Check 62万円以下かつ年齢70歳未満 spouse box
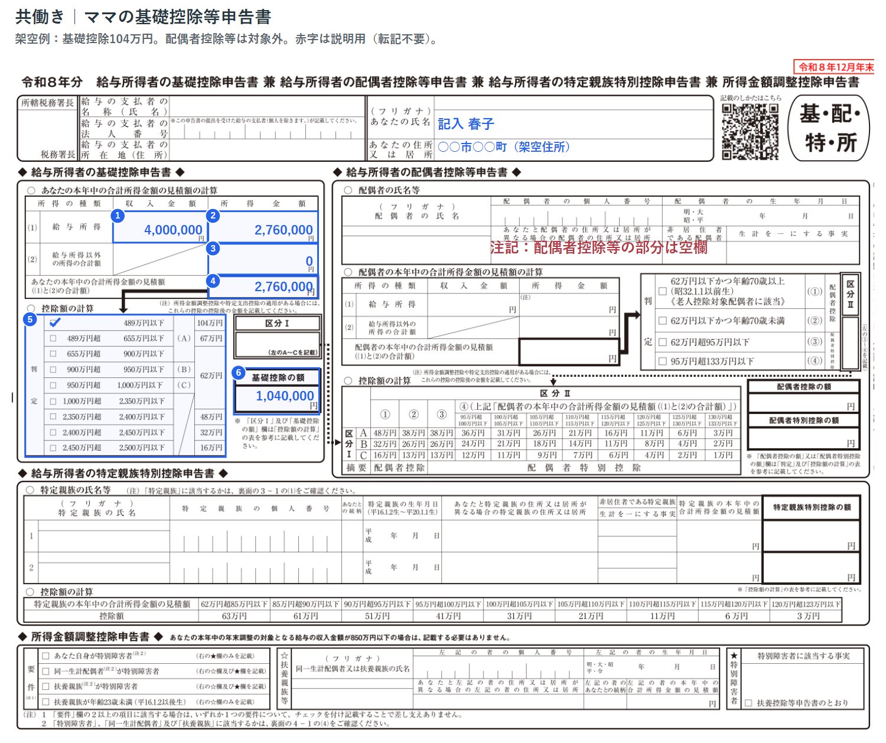This screenshot has height=743, width=886. point(663,321)
